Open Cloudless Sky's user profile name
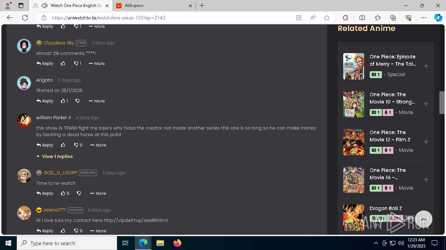This screenshot has height=250, width=446. pos(59,43)
